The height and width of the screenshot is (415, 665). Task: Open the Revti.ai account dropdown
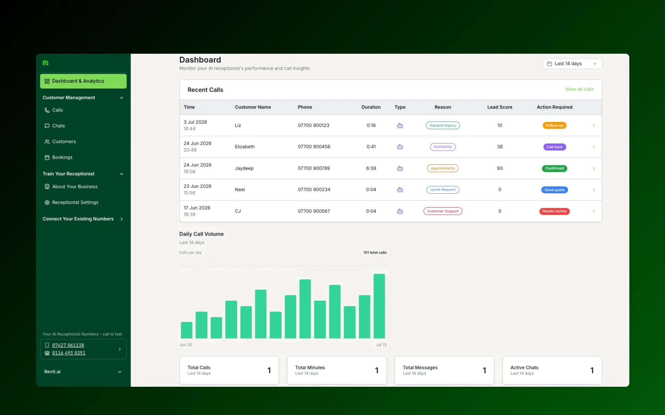tap(83, 372)
